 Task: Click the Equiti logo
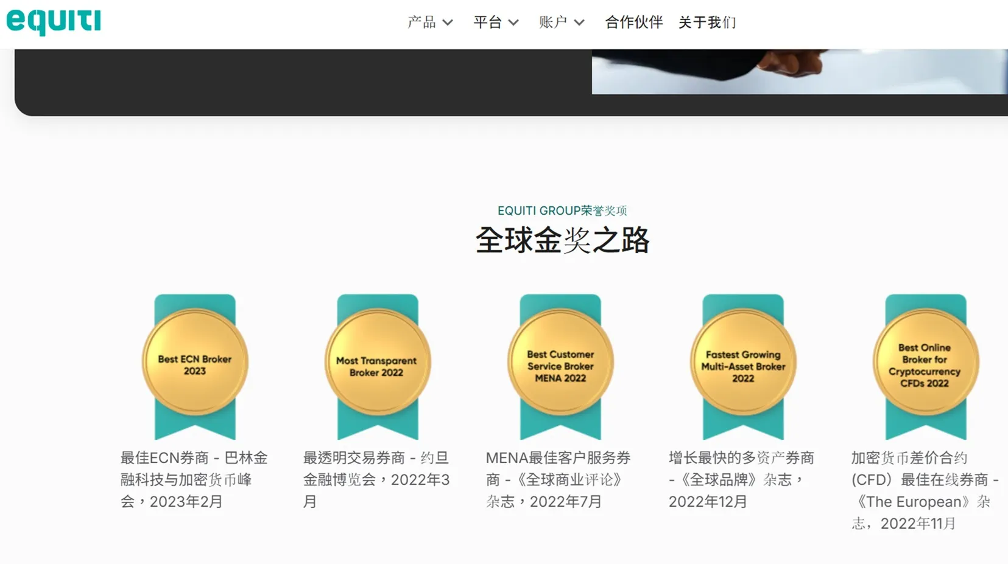[54, 22]
